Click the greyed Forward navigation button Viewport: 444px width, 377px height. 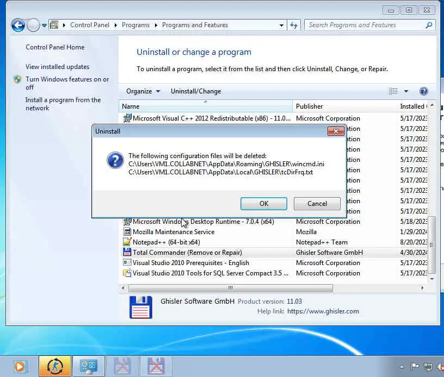coord(33,25)
